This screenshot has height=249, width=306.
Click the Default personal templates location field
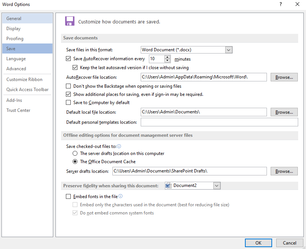click(x=219, y=122)
